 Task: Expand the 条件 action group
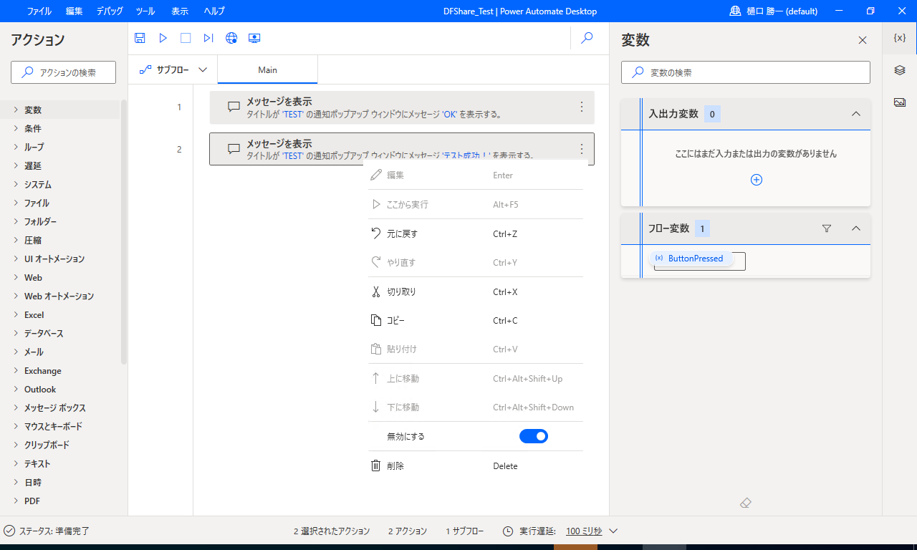point(16,128)
